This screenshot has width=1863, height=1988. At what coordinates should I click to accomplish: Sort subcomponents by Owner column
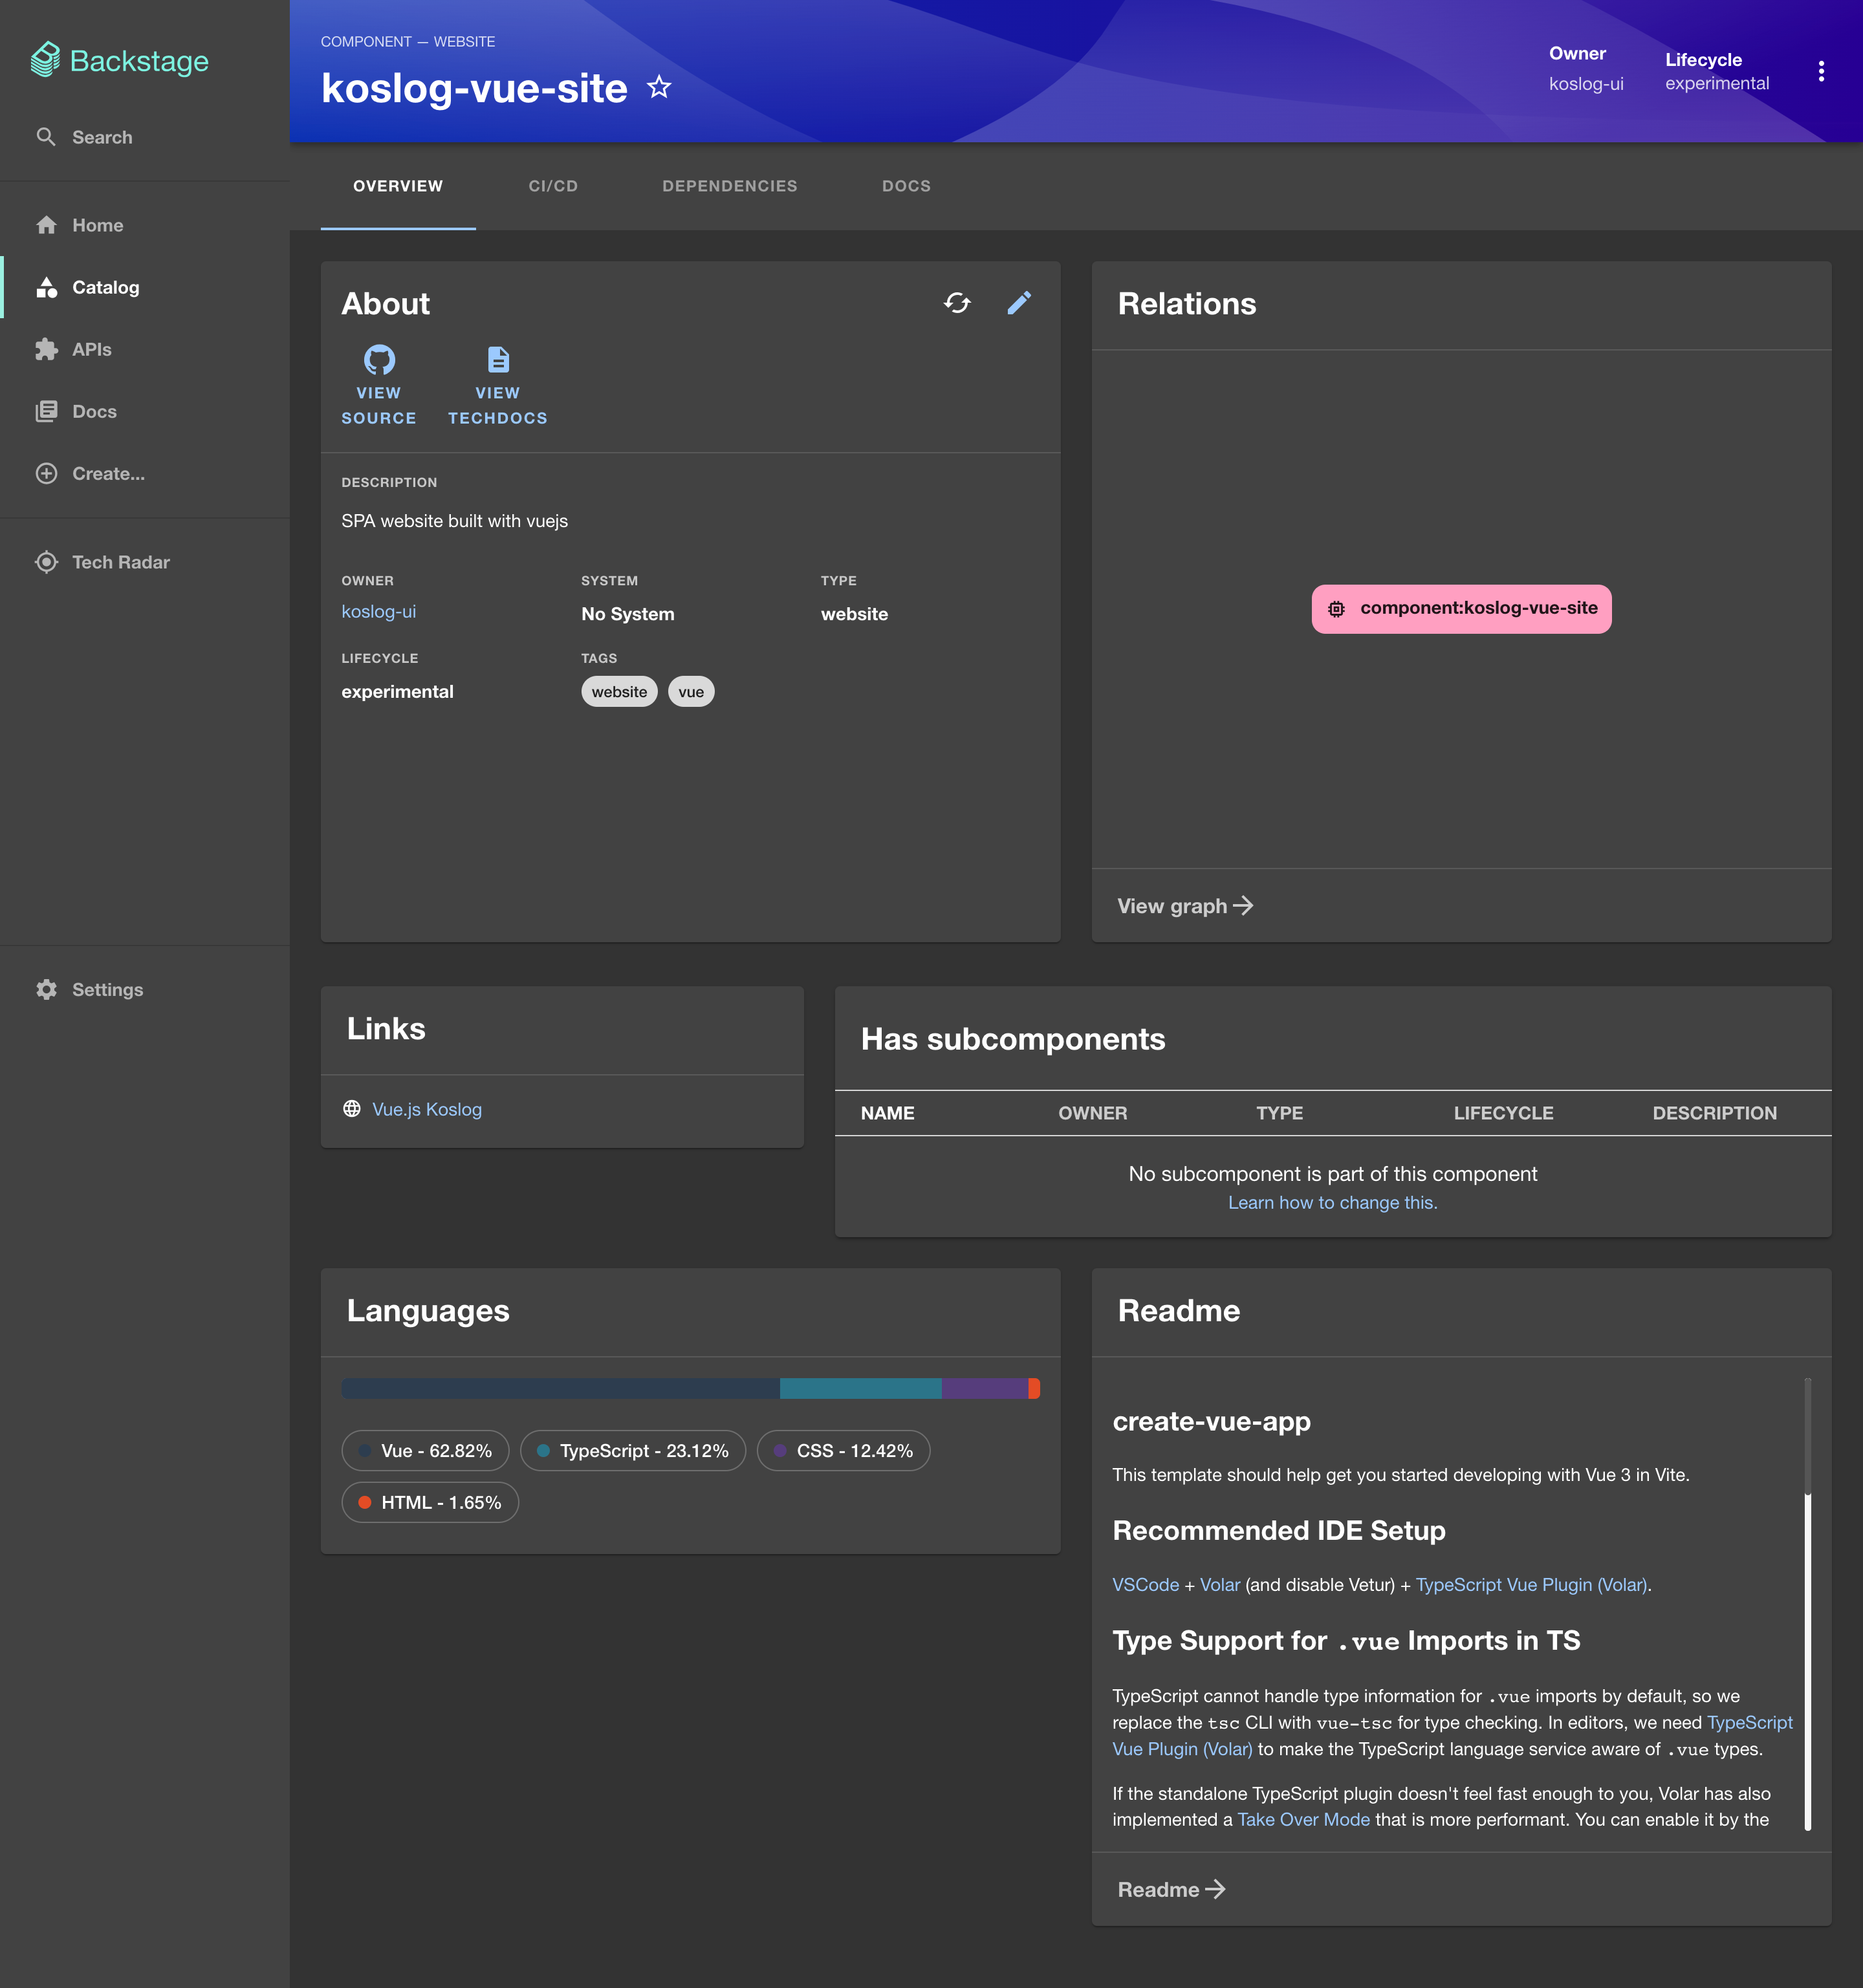click(x=1092, y=1113)
